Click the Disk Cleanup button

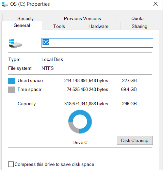tap(135, 140)
